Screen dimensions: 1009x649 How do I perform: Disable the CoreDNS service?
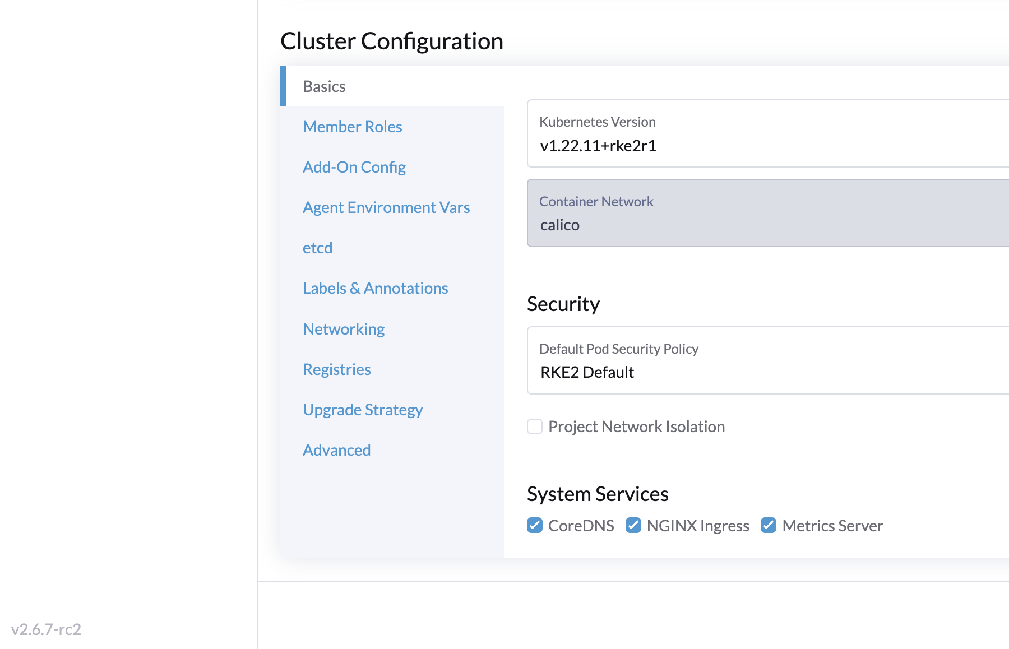(x=534, y=525)
